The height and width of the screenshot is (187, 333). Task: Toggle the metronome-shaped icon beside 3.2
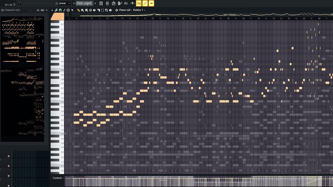[x=132, y=3]
